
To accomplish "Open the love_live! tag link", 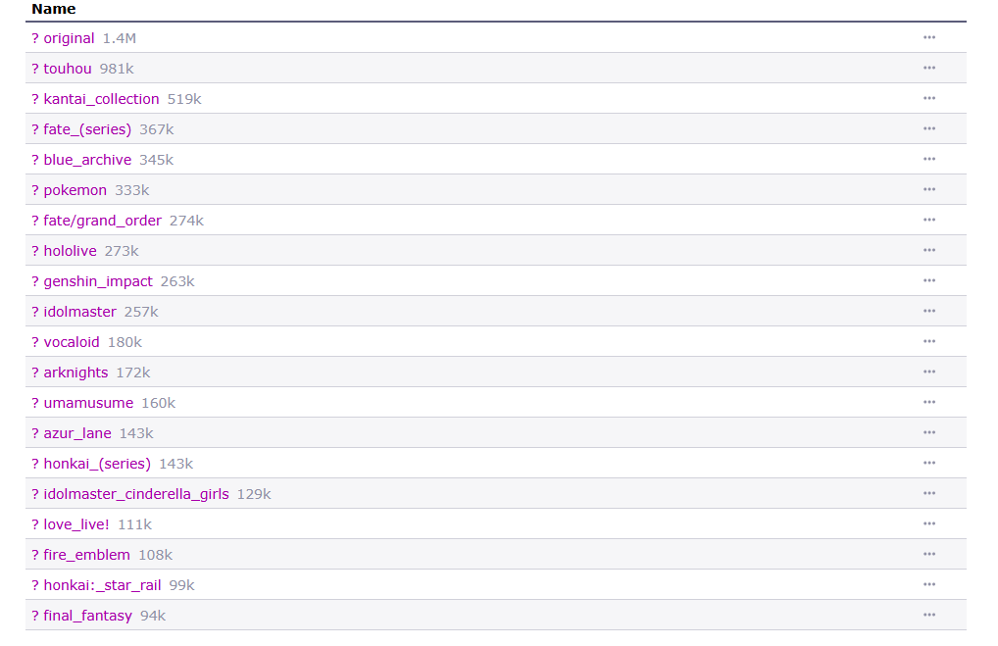I will 76,524.
